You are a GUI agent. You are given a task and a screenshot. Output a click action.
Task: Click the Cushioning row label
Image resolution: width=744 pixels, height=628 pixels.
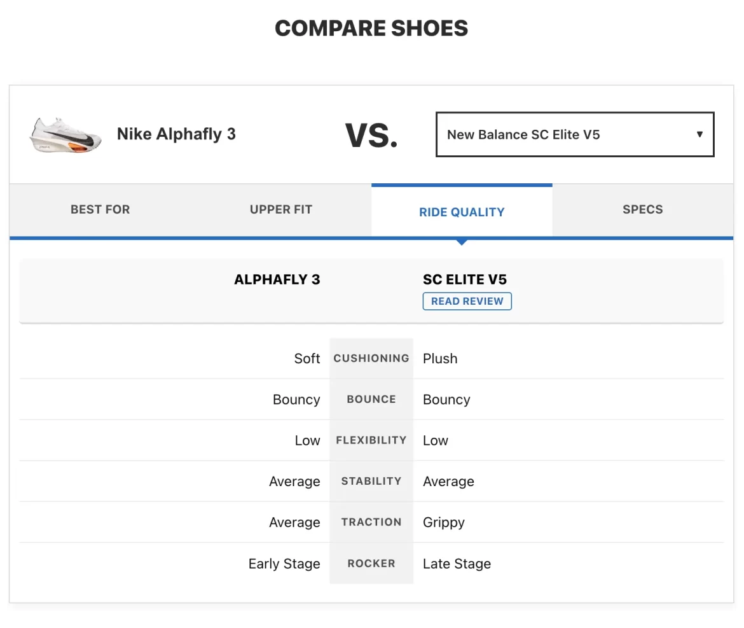click(371, 358)
